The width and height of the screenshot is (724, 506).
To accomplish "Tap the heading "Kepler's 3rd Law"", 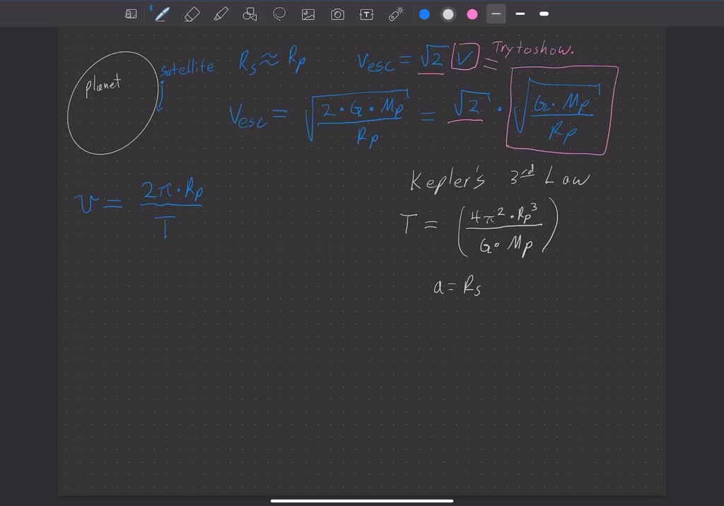I will click(500, 179).
